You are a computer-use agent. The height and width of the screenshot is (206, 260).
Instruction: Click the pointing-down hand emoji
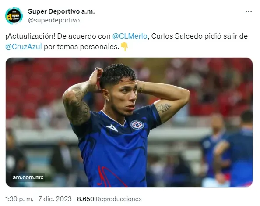124,47
